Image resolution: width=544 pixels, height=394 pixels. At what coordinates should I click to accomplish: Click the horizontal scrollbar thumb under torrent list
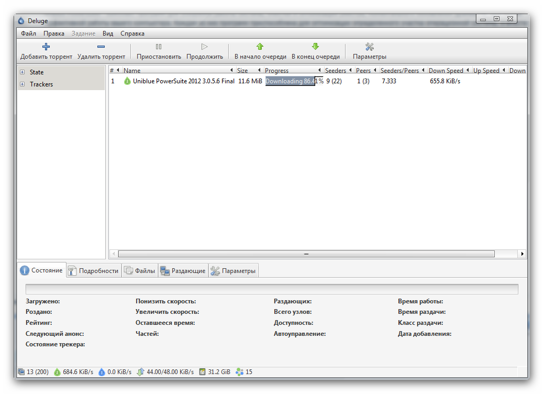pyautogui.click(x=306, y=254)
